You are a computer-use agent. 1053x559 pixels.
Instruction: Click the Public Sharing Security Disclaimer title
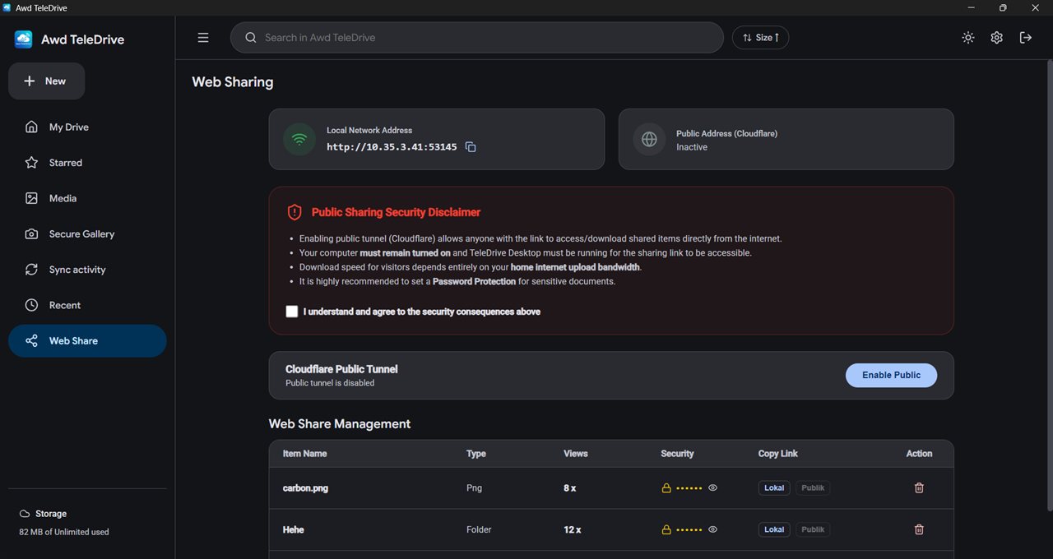(396, 212)
